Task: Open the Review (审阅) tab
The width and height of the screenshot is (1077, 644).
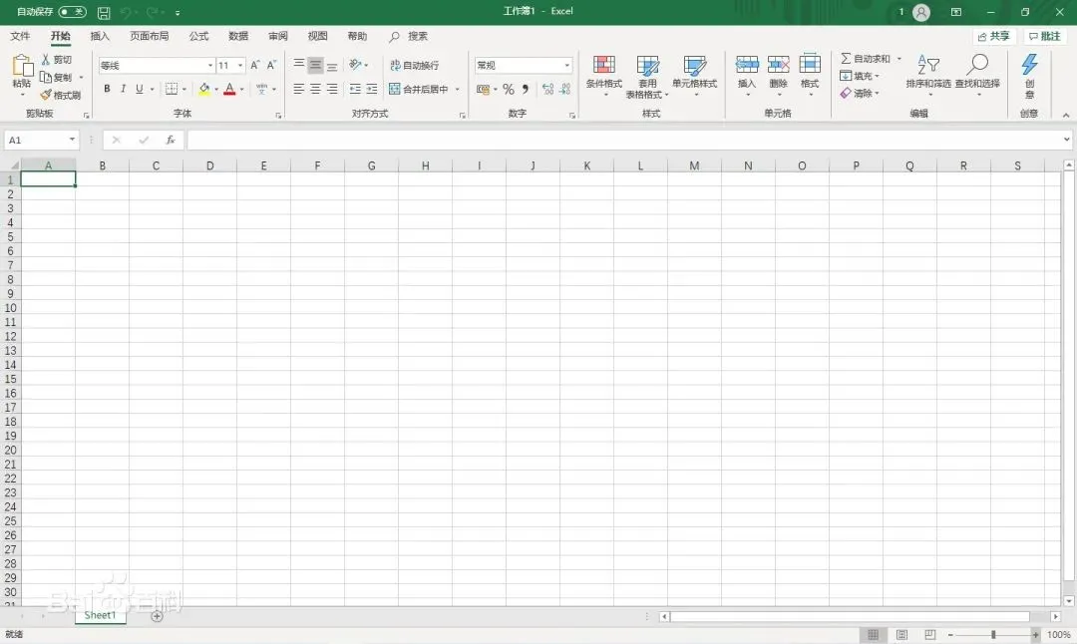Action: click(278, 36)
